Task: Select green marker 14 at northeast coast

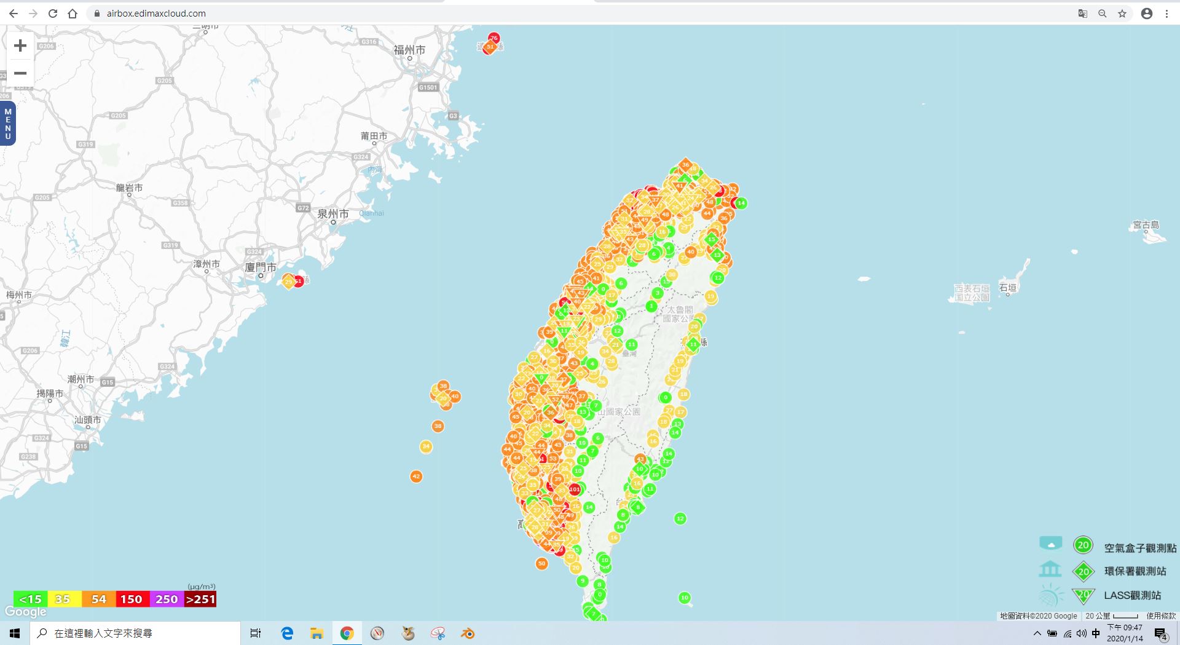Action: pos(741,203)
